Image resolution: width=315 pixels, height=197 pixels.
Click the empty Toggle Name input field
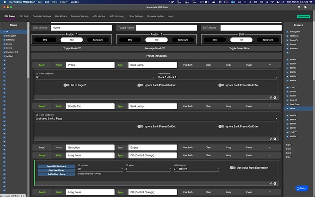[166, 28]
